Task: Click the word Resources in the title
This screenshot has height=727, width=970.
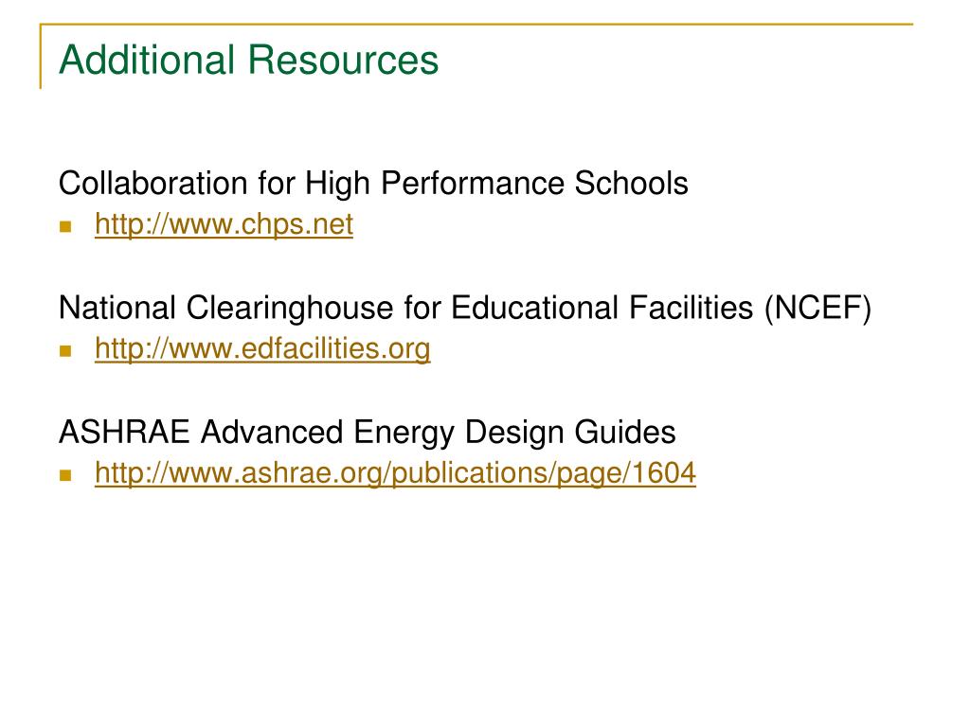Action: (x=343, y=60)
